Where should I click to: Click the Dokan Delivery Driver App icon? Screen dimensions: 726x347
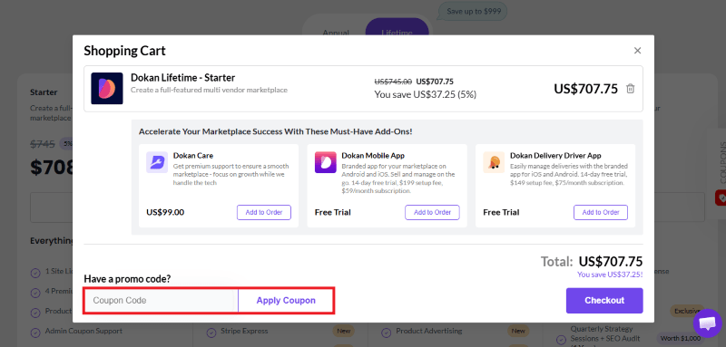pyautogui.click(x=494, y=162)
